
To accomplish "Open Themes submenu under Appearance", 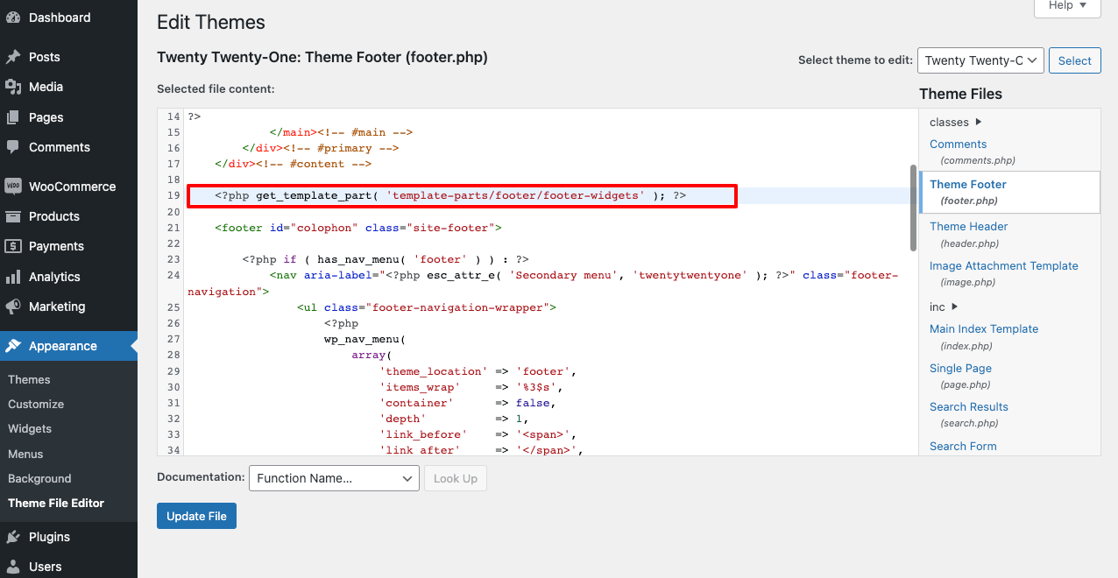I will click(x=29, y=379).
